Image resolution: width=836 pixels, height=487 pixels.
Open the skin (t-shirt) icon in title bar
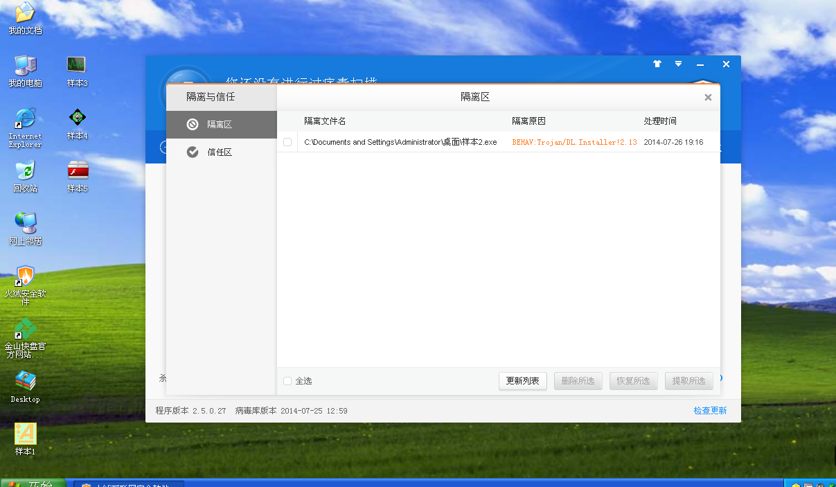657,64
